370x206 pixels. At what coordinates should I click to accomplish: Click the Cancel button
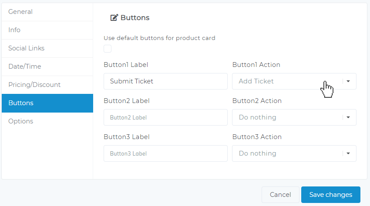click(280, 195)
